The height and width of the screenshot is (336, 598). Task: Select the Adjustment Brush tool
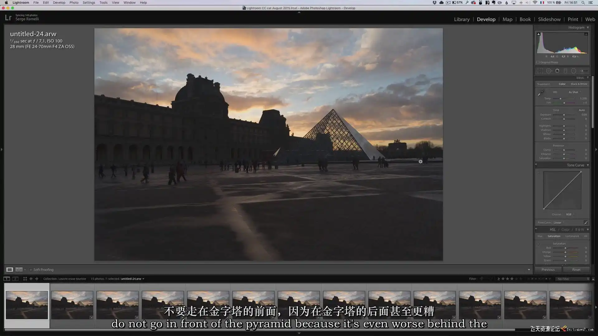point(584,71)
